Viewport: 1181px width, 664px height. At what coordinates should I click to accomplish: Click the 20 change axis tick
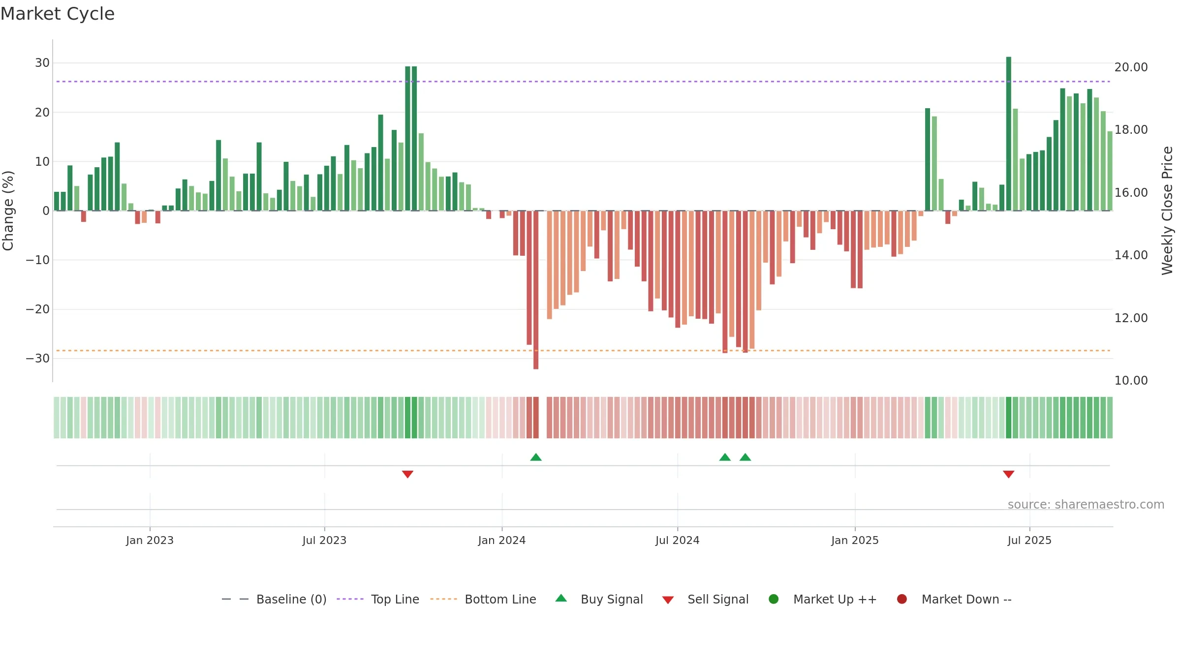click(42, 112)
